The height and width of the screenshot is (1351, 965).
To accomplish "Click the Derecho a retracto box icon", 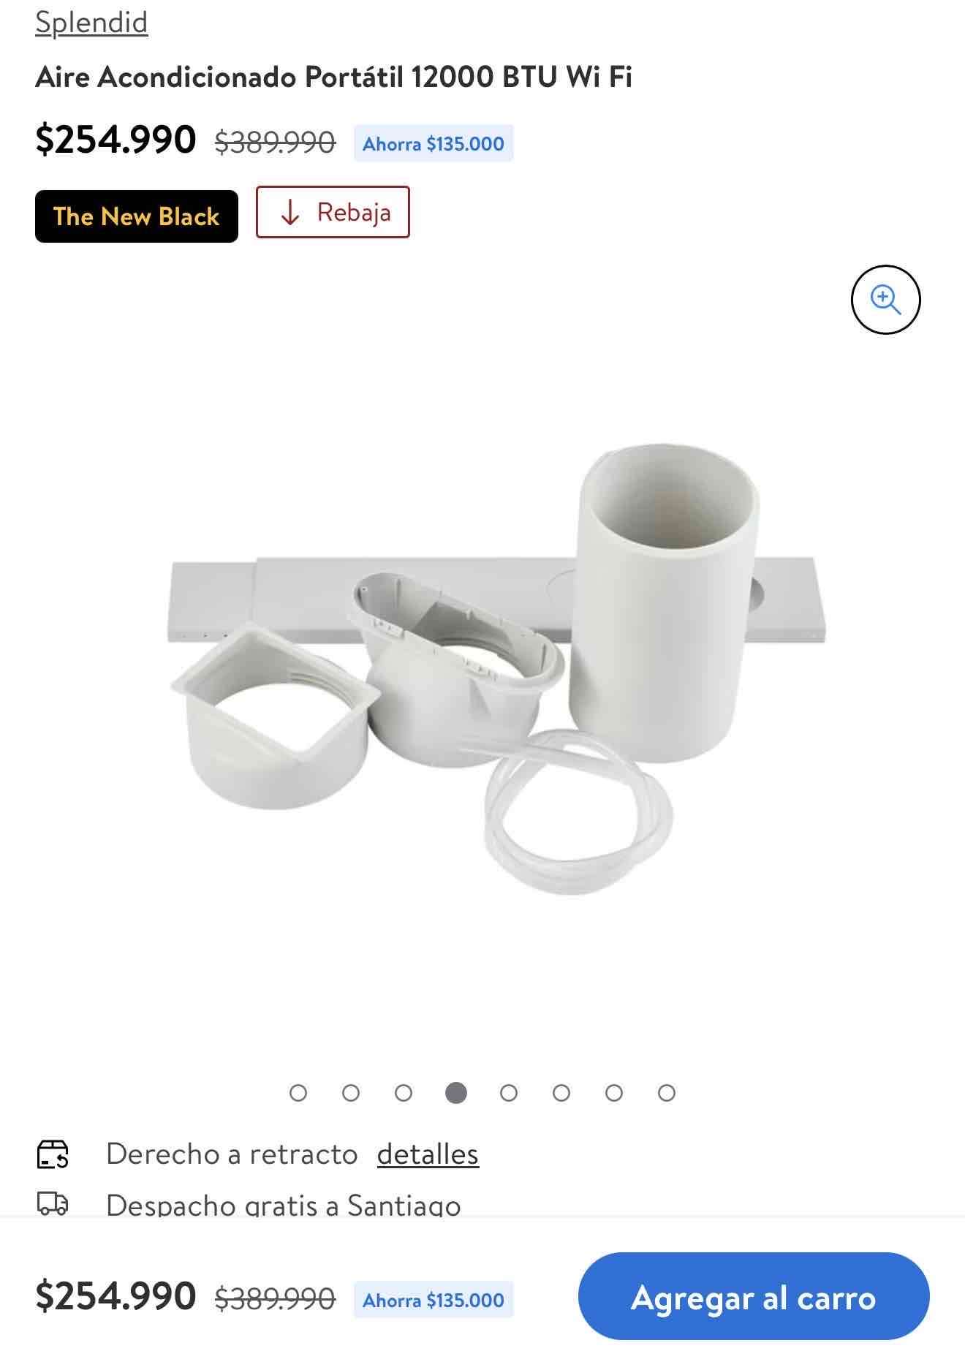I will 53,1154.
